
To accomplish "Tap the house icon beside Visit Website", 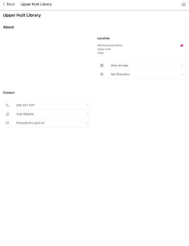I will (7, 114).
